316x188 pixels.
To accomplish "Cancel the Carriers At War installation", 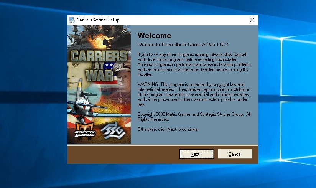I will 235,154.
